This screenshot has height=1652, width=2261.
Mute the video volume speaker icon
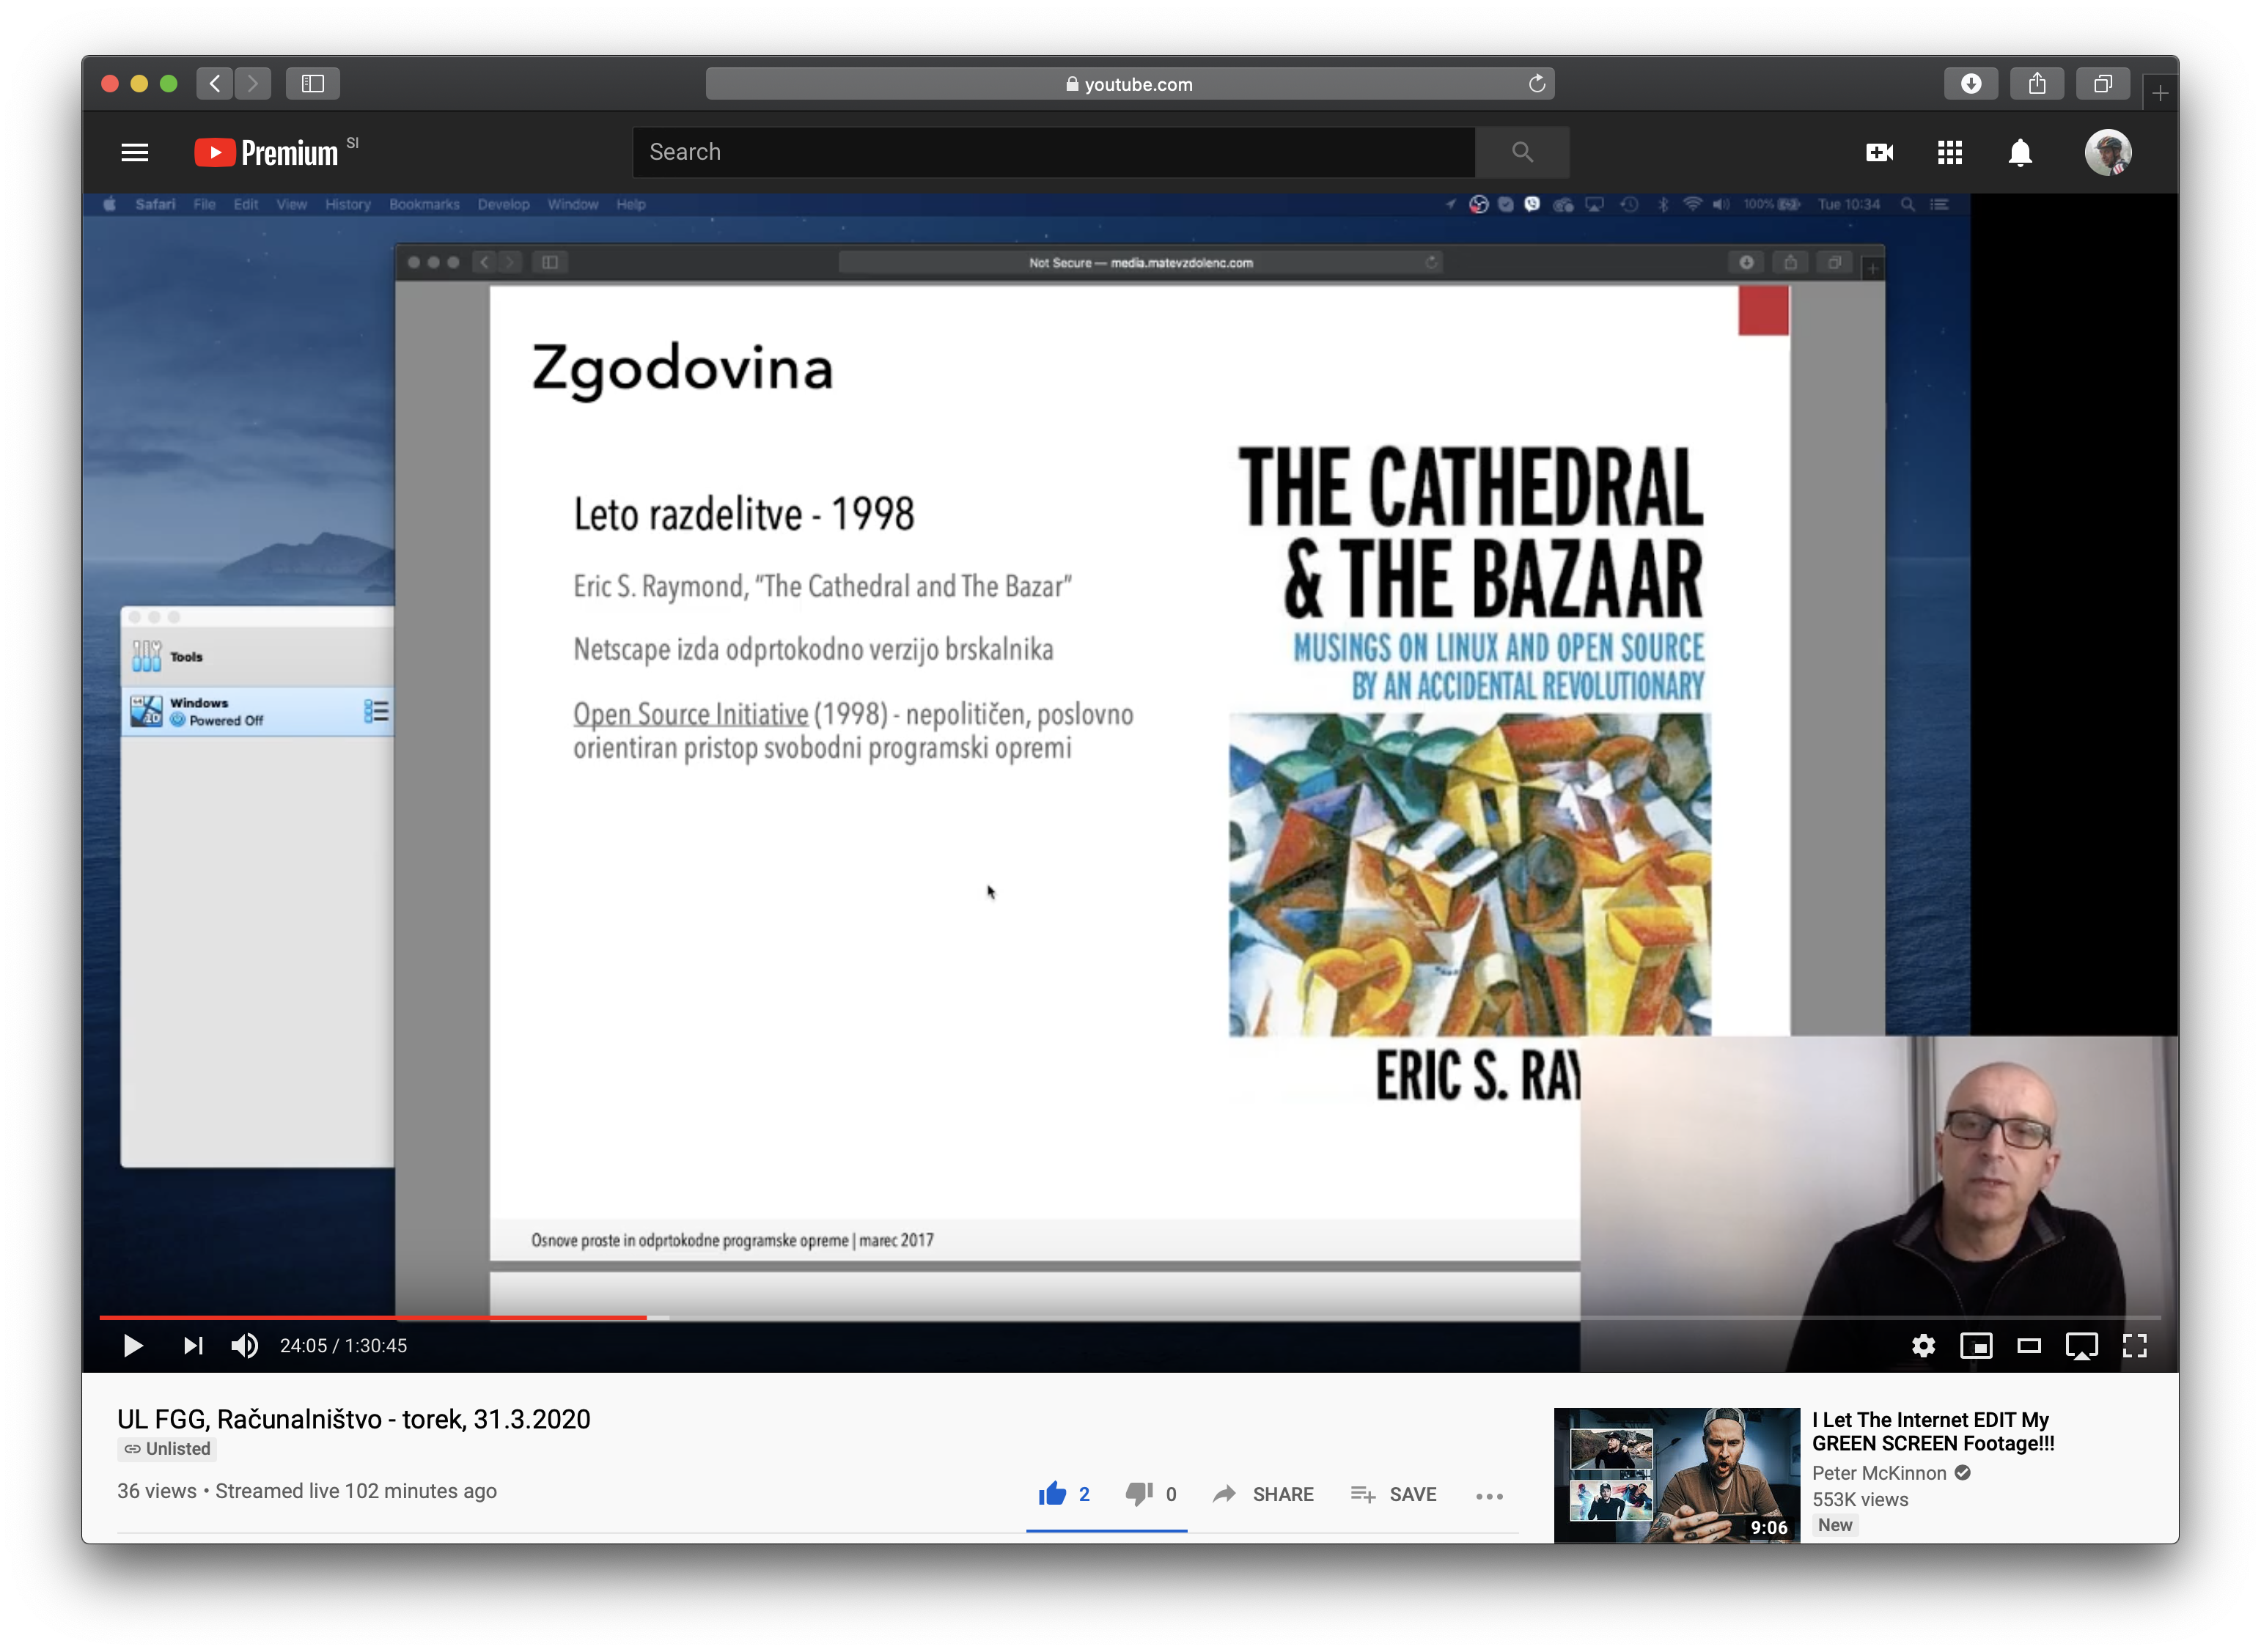click(x=245, y=1345)
